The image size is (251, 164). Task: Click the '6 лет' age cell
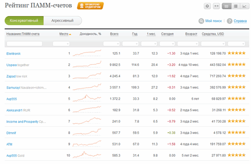[x=195, y=99]
